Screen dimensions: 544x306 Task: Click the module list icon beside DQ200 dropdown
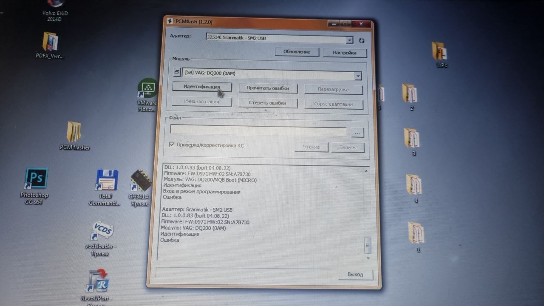tap(177, 73)
